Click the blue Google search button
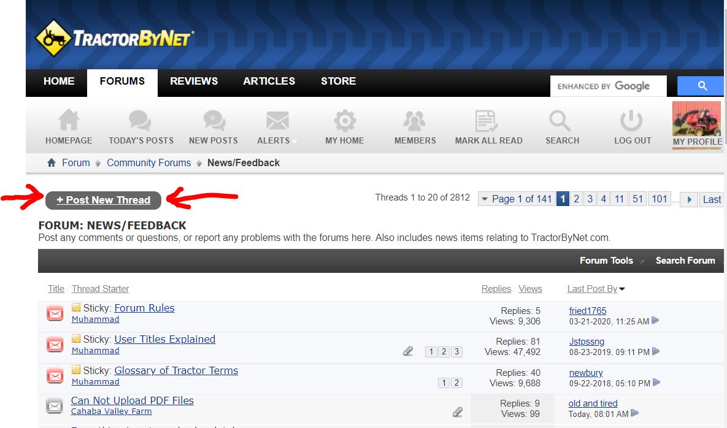Viewport: 727px width, 428px height. click(x=702, y=86)
